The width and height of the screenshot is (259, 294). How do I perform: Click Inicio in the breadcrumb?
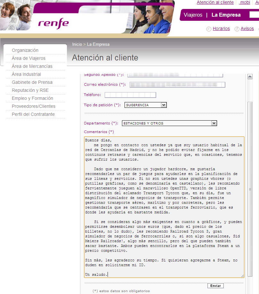(x=77, y=44)
